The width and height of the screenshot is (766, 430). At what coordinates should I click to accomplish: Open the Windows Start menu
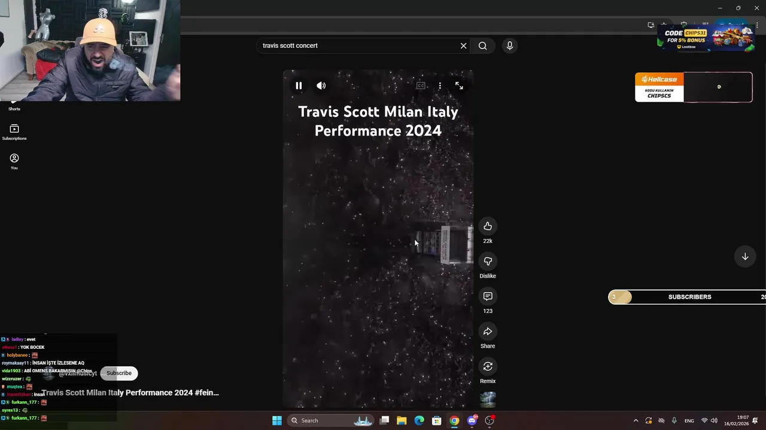coord(277,420)
